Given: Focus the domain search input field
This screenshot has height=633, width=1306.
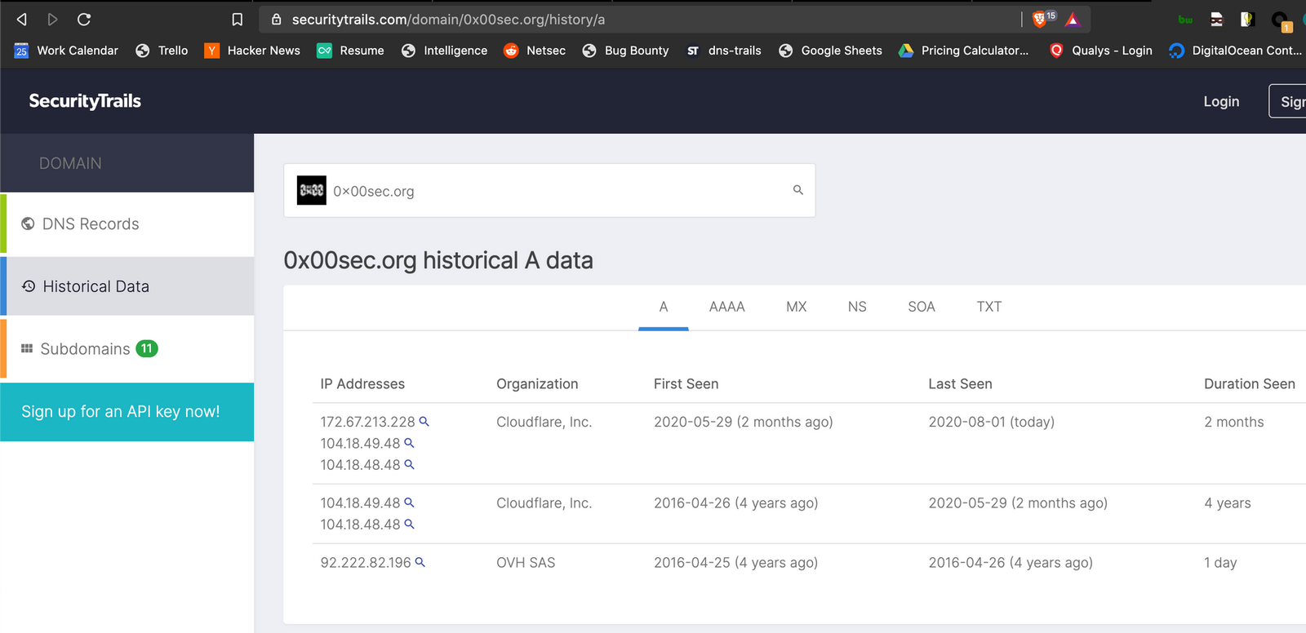Looking at the screenshot, I should click(x=549, y=190).
